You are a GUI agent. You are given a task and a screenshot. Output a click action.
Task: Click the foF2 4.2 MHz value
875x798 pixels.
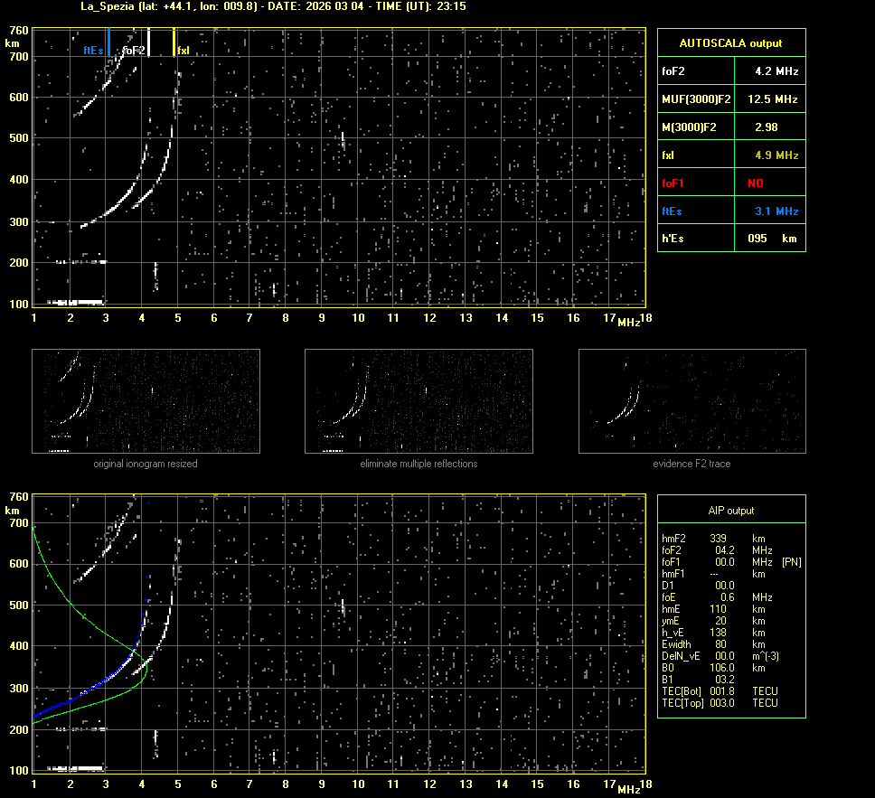point(776,70)
